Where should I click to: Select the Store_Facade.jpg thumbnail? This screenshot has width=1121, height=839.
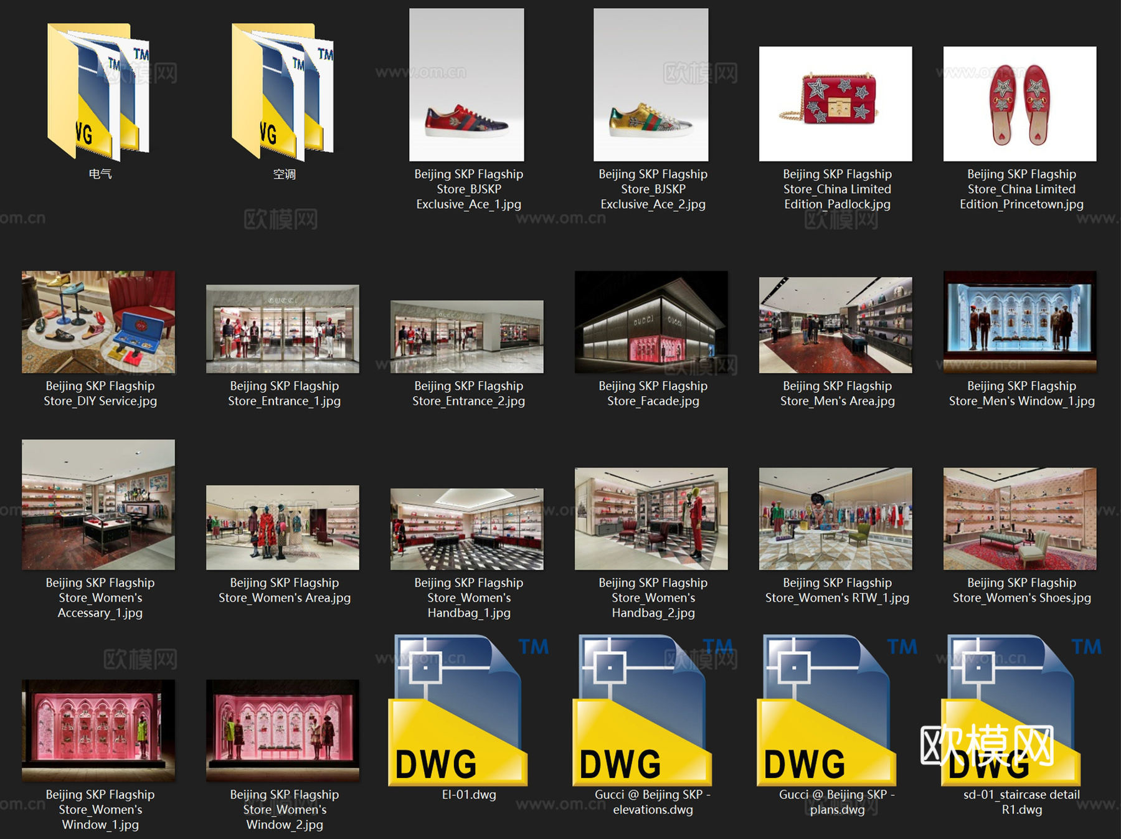(651, 322)
